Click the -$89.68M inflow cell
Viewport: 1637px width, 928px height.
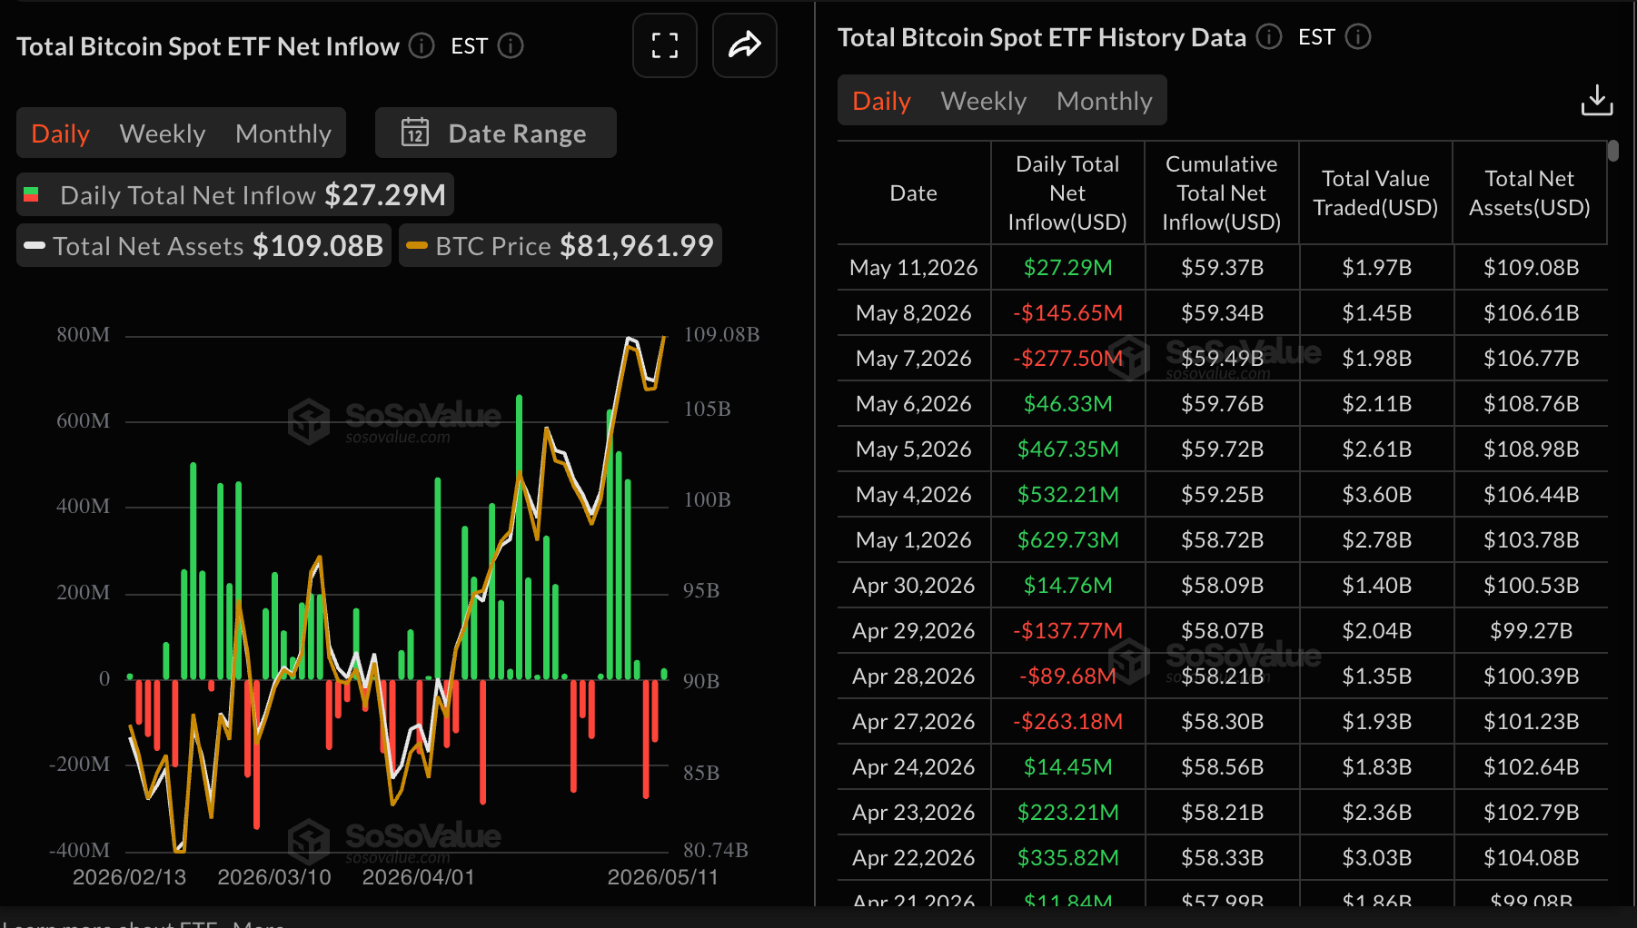click(1067, 676)
